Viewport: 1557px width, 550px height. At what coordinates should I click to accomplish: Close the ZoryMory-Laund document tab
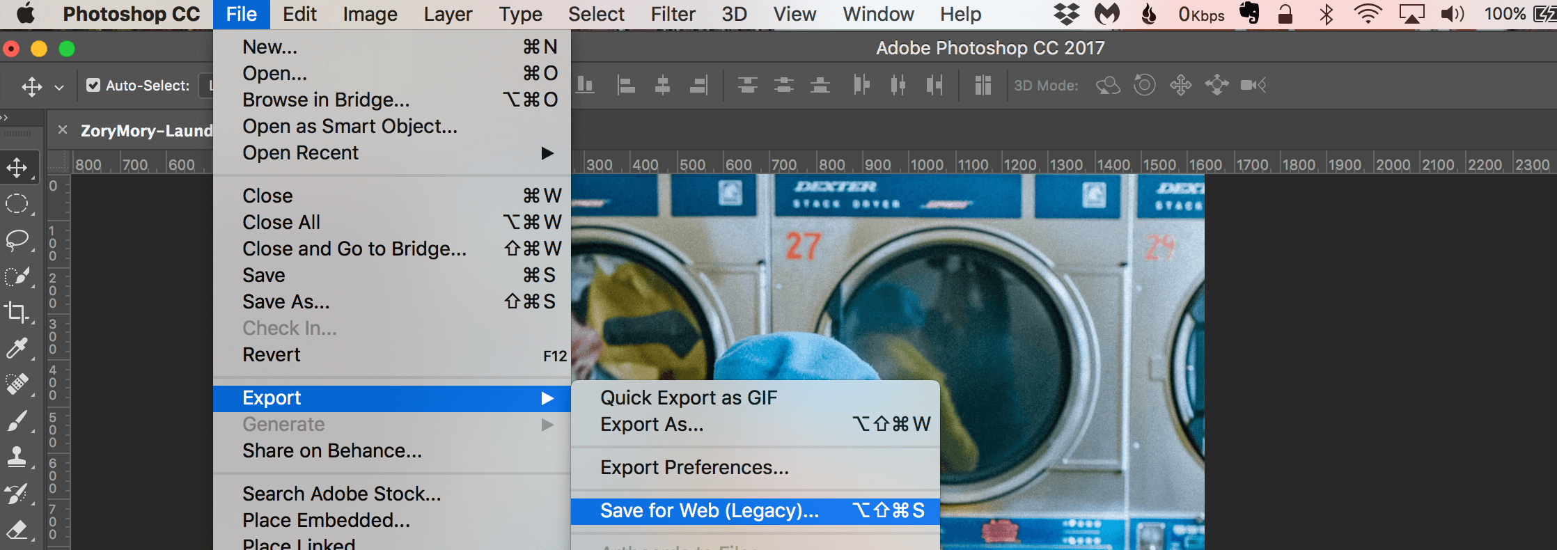point(63,129)
